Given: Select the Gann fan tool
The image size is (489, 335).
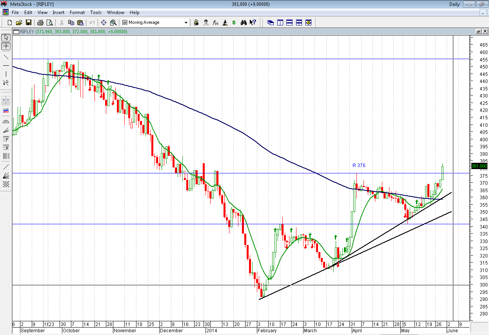Looking at the screenshot, I should (6, 175).
